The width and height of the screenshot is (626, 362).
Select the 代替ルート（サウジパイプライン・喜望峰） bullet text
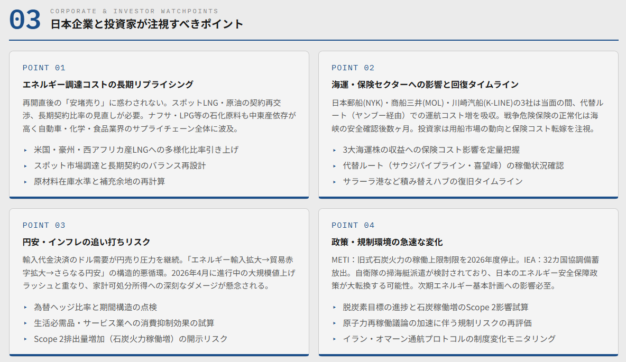click(453, 165)
